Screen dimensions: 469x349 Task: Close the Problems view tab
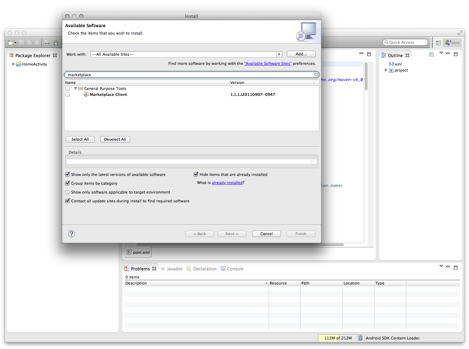(154, 269)
